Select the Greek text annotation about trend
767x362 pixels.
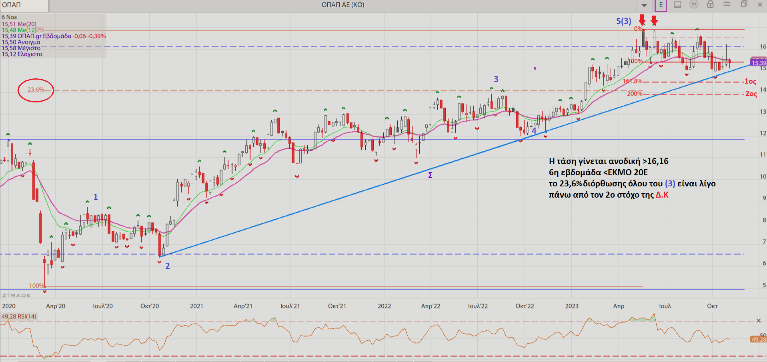pyautogui.click(x=632, y=178)
